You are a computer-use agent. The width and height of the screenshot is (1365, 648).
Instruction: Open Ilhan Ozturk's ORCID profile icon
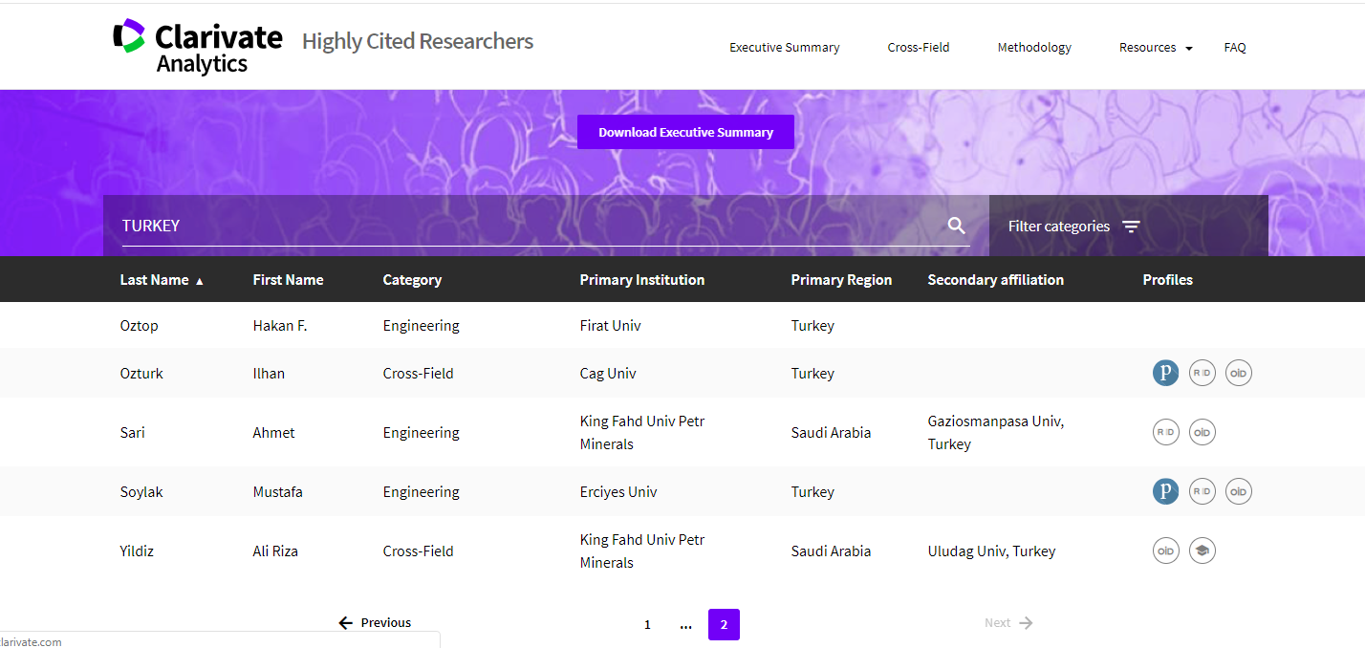1238,373
